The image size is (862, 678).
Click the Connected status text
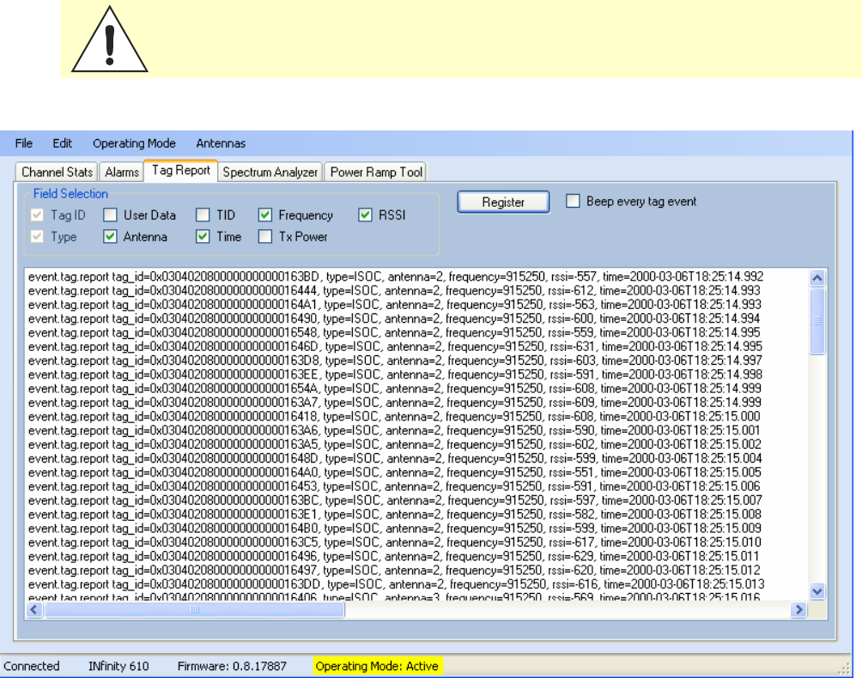click(31, 667)
